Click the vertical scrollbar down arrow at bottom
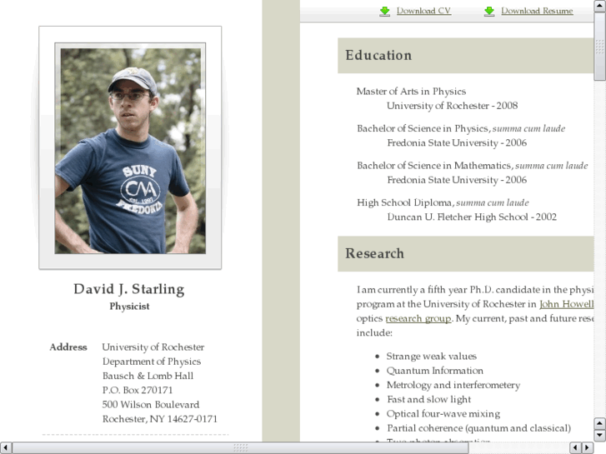This screenshot has height=454, width=606. pyautogui.click(x=600, y=436)
